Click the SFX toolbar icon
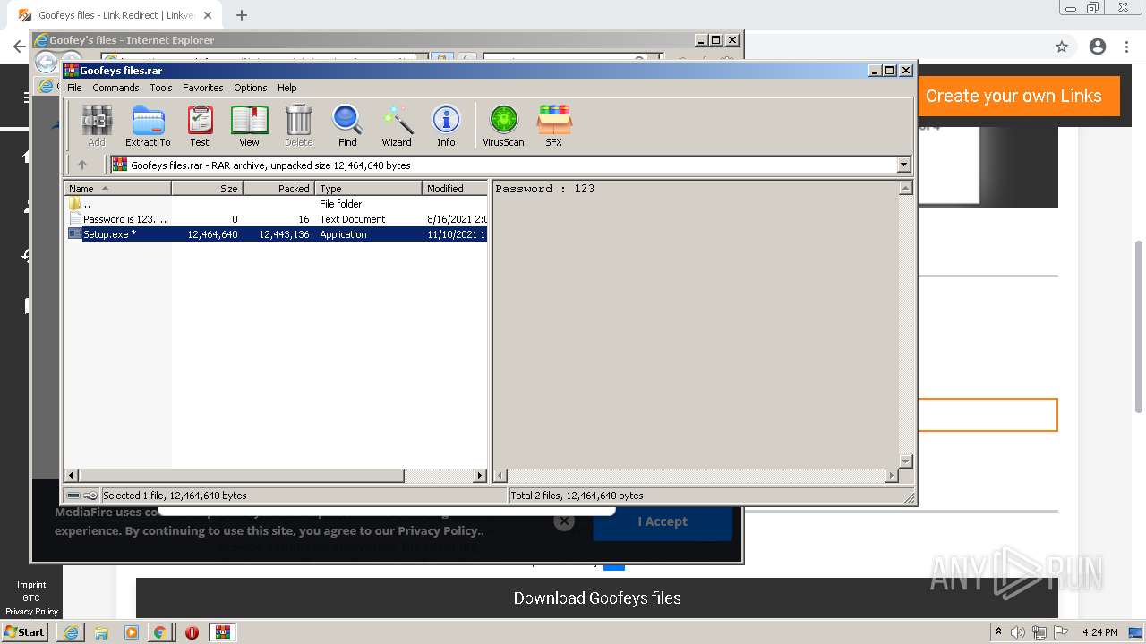Viewport: 1146px width, 644px height. click(554, 125)
